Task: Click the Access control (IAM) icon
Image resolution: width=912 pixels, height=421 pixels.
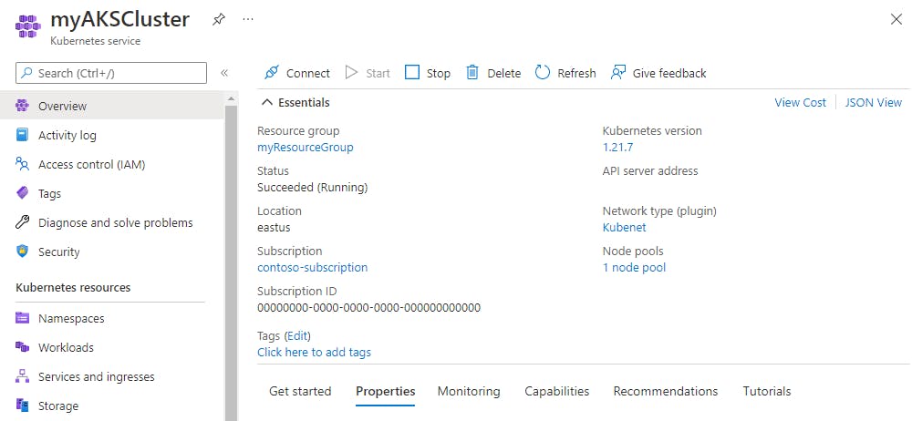Action: click(x=22, y=164)
